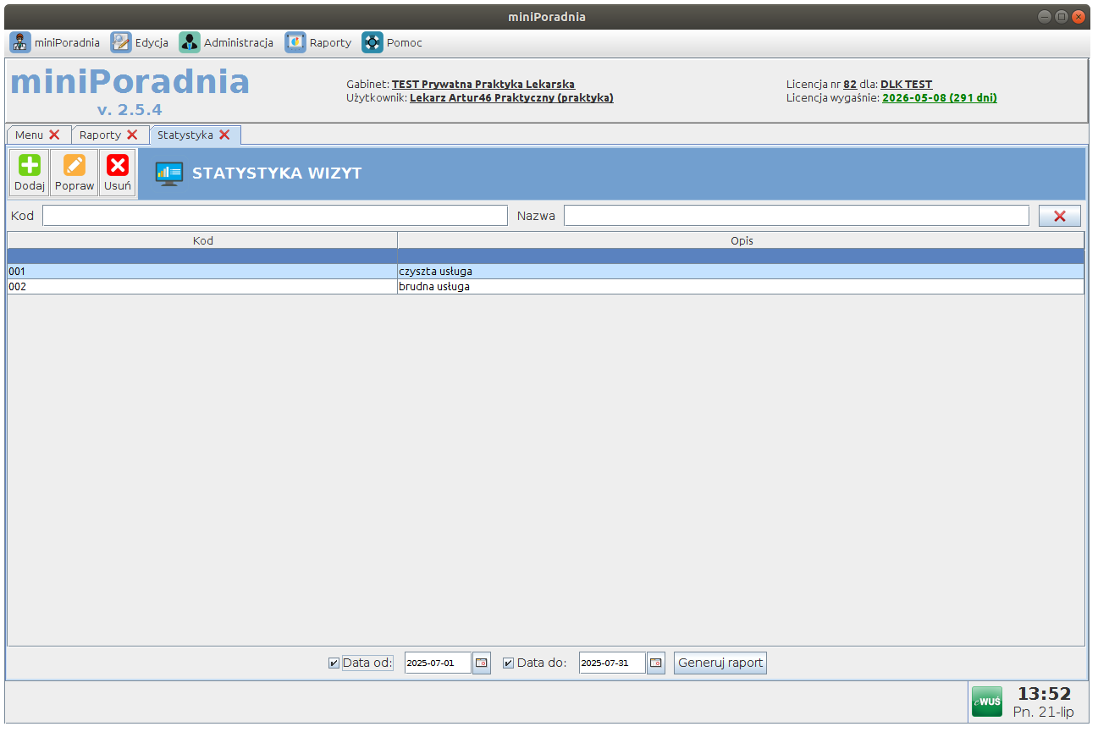Viewport: 1098px width, 732px height.
Task: Click the Pomoc lifebuoy icon
Action: click(372, 42)
